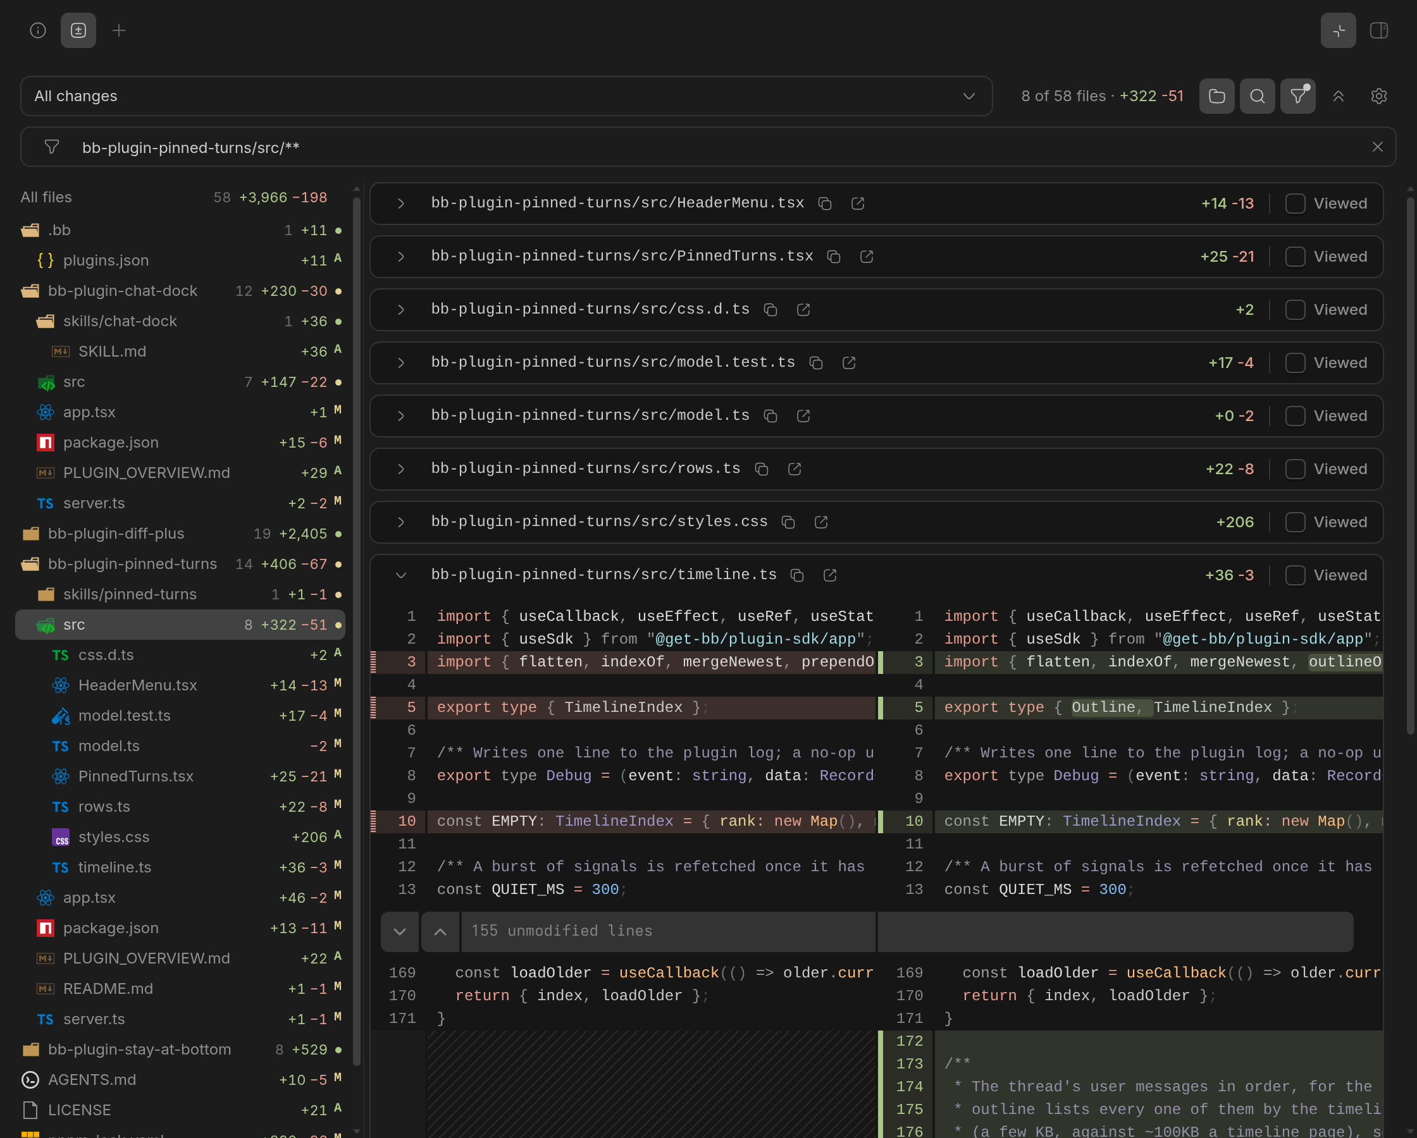Copy the model.test.ts file path
Image resolution: width=1417 pixels, height=1138 pixels.
(816, 363)
